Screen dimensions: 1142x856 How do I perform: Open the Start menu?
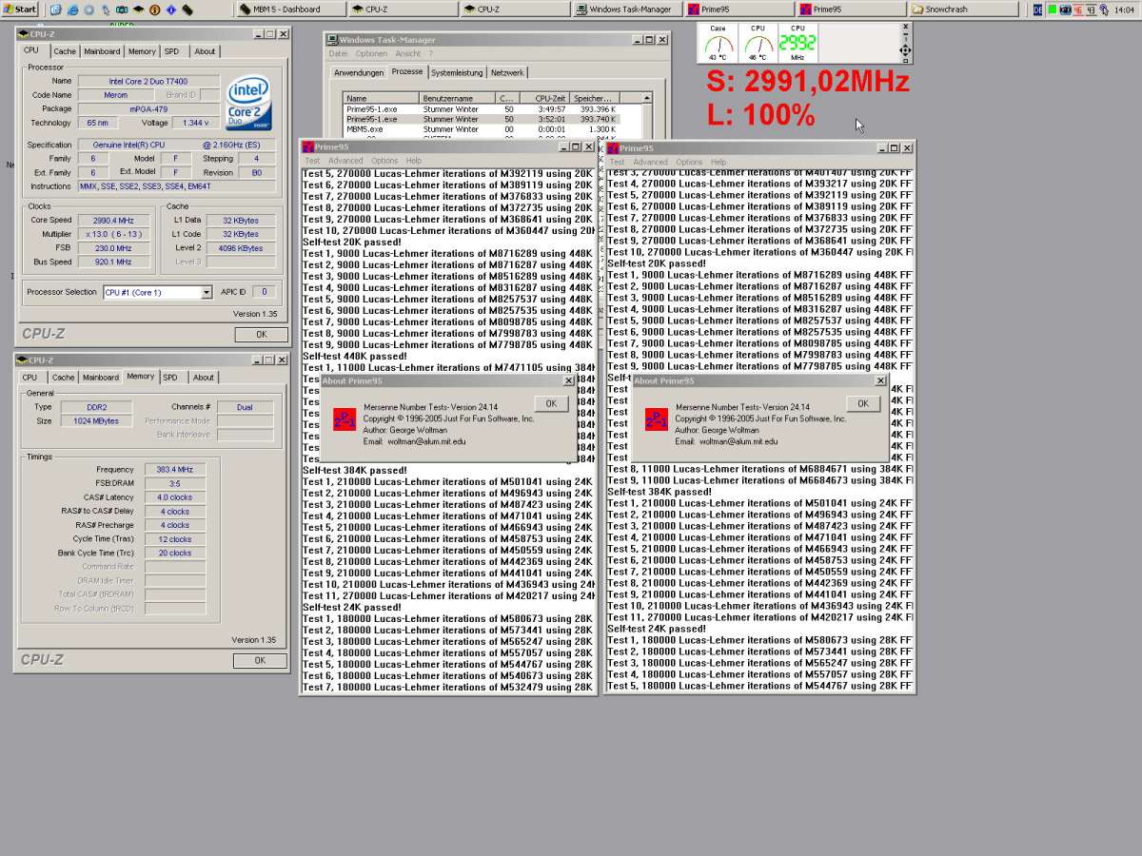(x=19, y=10)
